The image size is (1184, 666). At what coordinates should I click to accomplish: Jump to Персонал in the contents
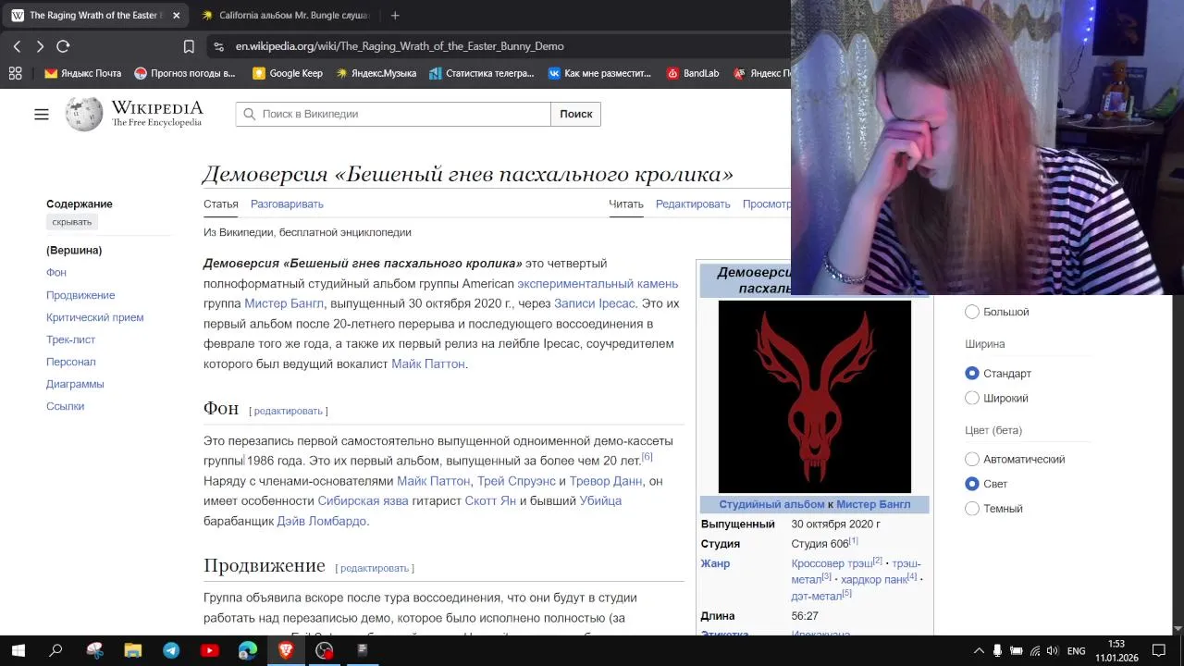click(x=71, y=362)
